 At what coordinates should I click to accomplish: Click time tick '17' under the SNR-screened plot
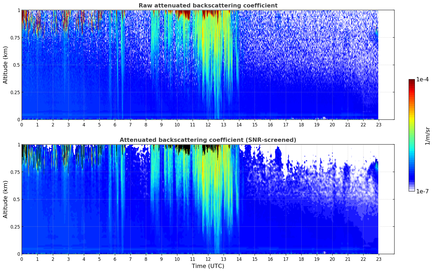click(286, 259)
